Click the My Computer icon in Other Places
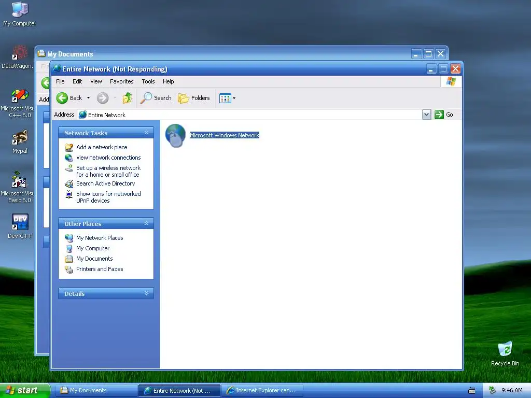 click(69, 248)
